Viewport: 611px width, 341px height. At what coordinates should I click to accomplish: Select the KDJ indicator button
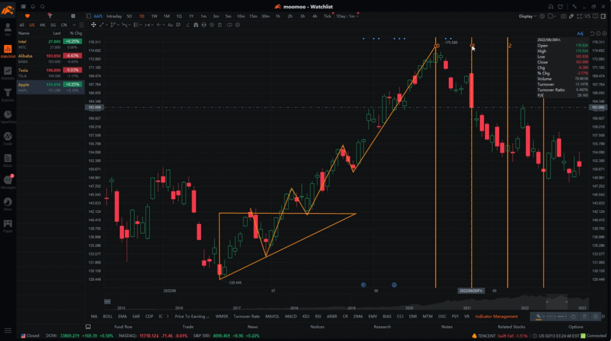(306, 317)
